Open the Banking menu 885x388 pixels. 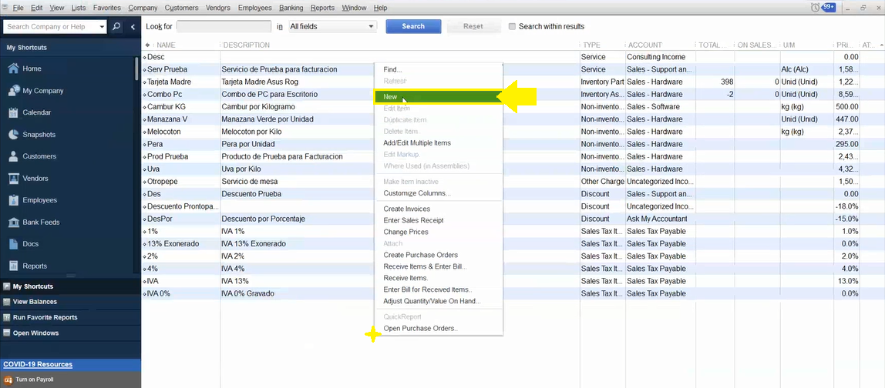[291, 8]
